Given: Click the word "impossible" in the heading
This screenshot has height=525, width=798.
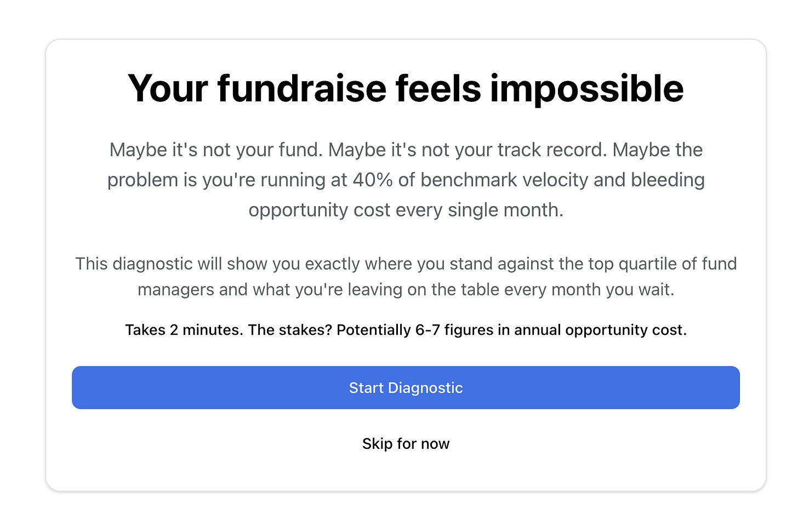Looking at the screenshot, I should [x=586, y=88].
